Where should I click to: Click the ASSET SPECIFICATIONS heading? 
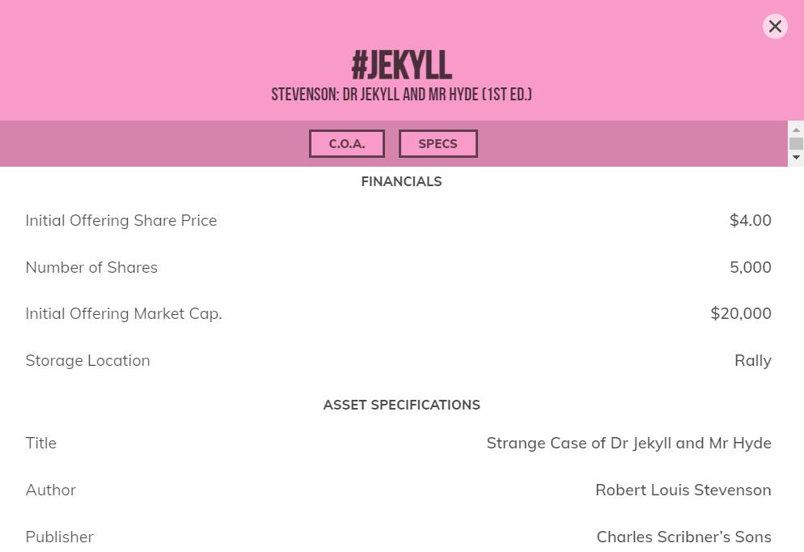click(x=401, y=406)
